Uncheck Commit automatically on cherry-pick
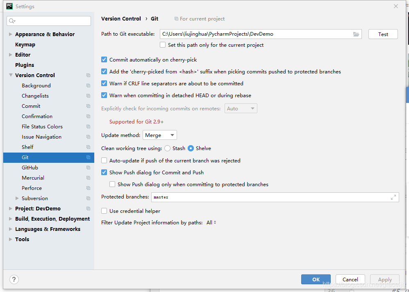 104,59
